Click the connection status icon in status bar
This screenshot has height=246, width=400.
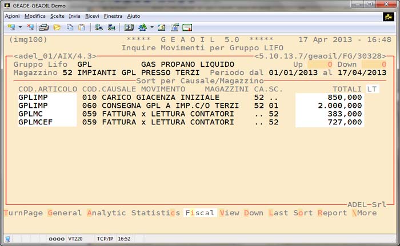pos(9,238)
